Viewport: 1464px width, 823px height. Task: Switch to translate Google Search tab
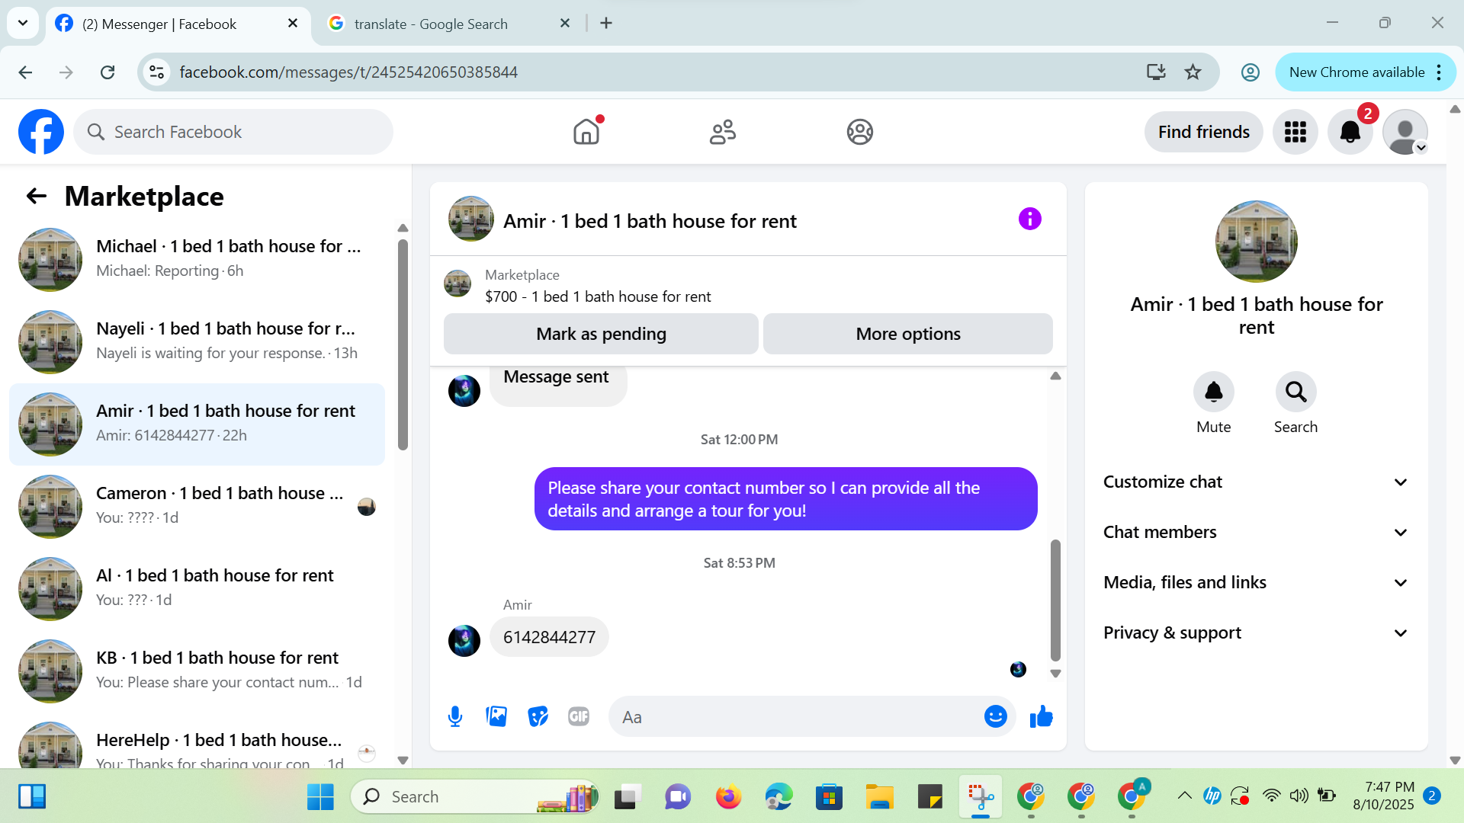(431, 24)
